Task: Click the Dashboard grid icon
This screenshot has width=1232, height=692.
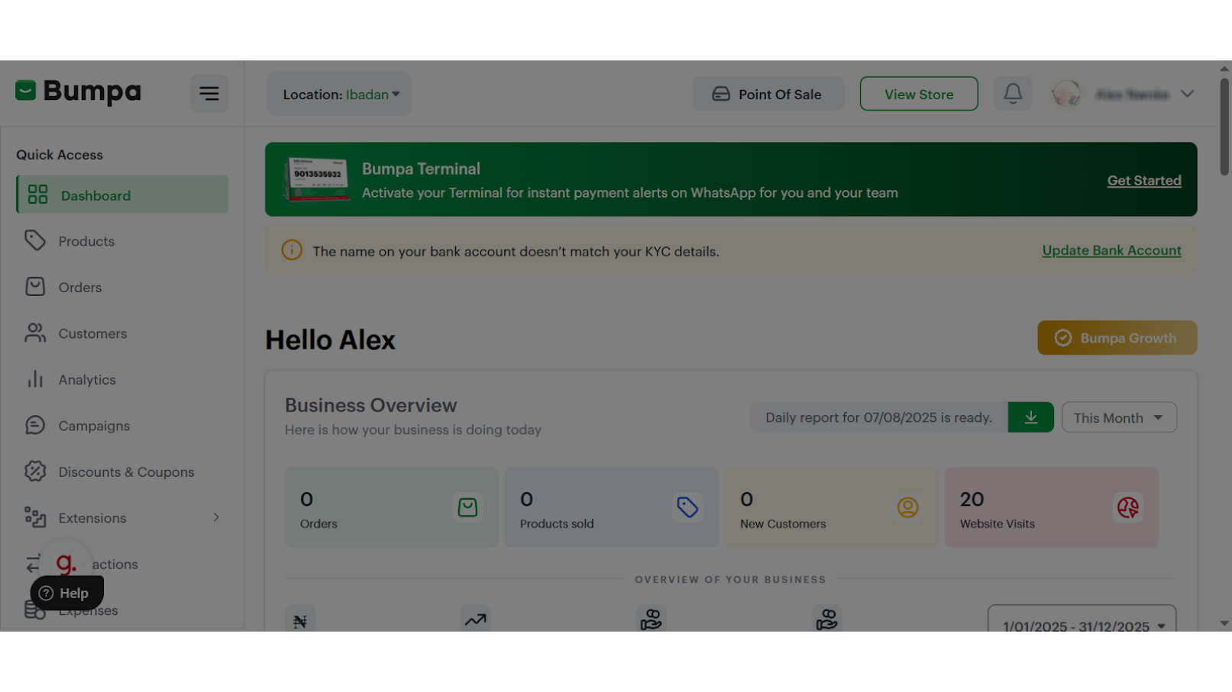Action: point(37,195)
